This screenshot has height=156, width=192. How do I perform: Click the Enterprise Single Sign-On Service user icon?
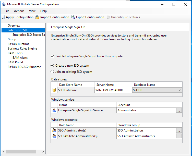[54, 110]
